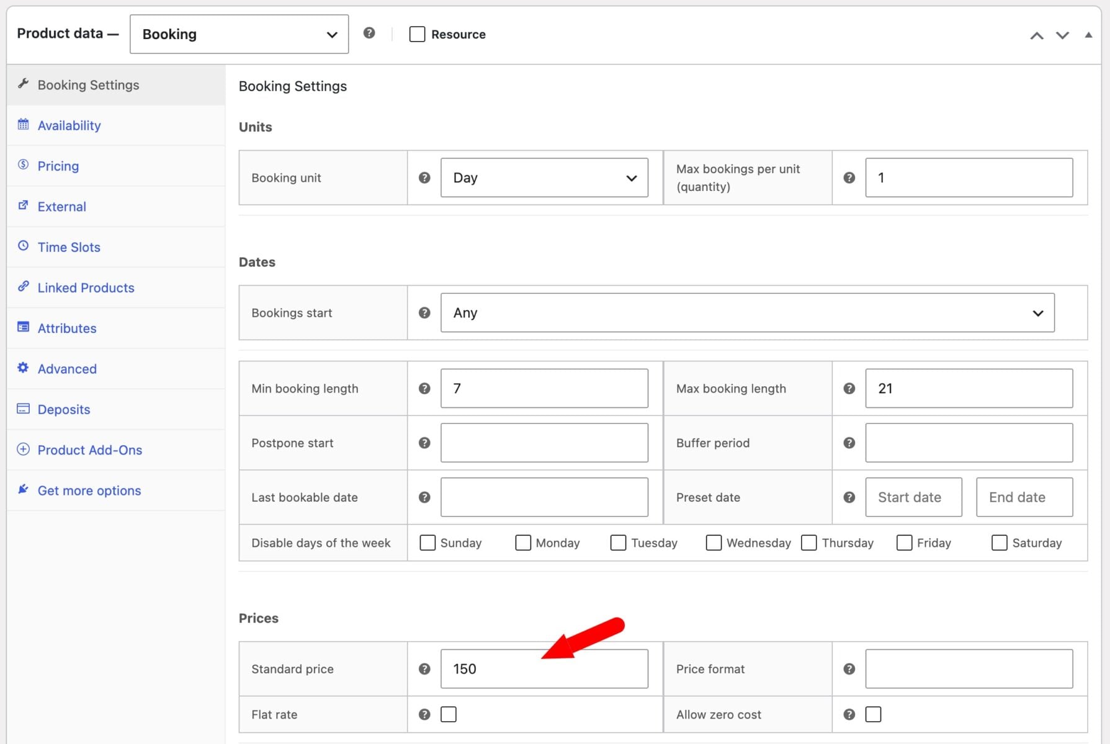Switch to the Pricing tab
This screenshot has height=744, width=1110.
(115, 166)
